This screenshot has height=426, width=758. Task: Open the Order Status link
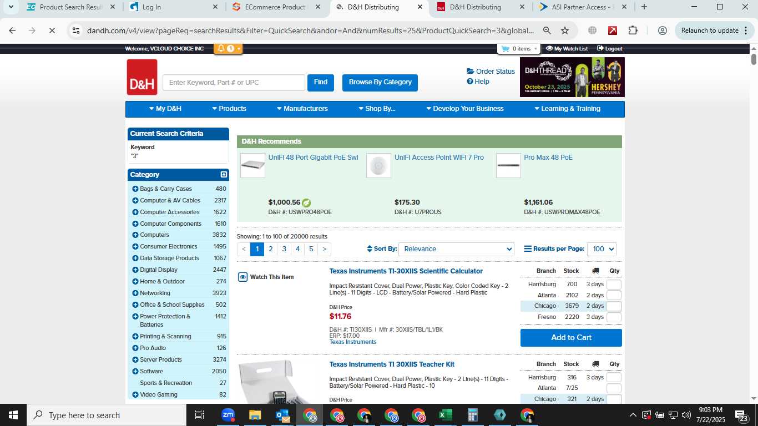pos(491,71)
